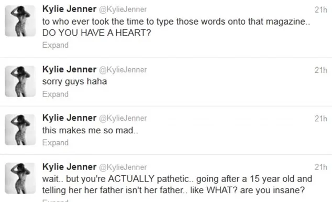This screenshot has height=202, width=332.
Task: Click avatar beside 'sorry guys haha' tweet
Action: tap(20, 81)
